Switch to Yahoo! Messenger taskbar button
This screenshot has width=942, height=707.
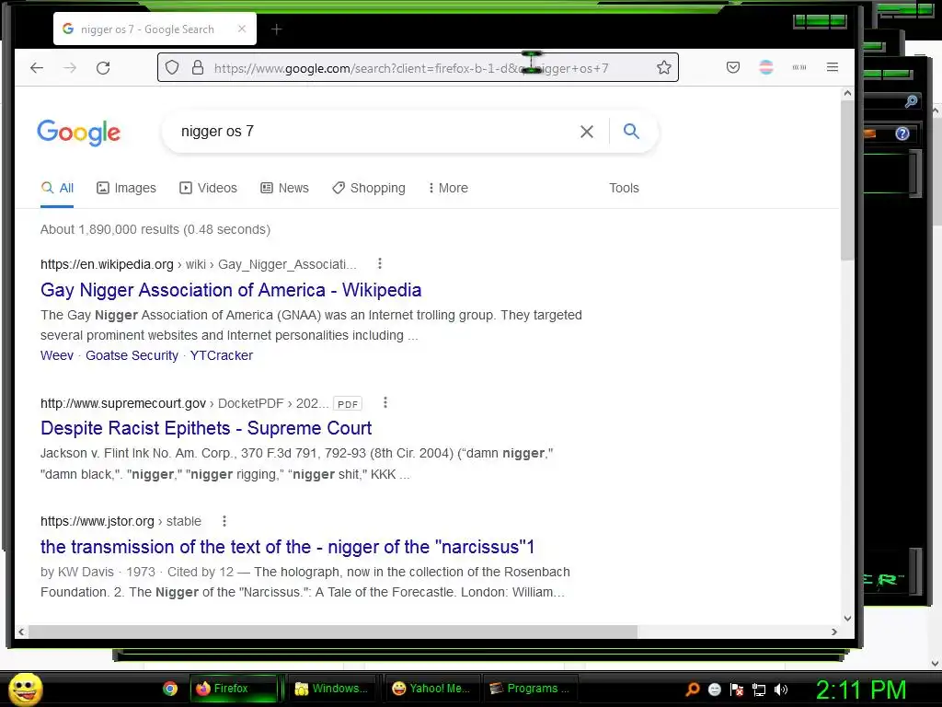point(431,689)
